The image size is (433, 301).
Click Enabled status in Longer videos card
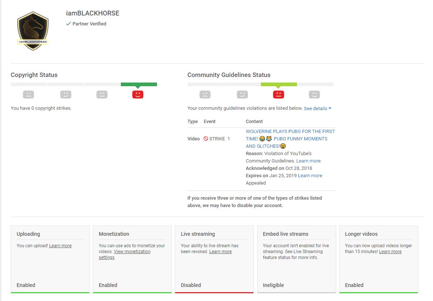coord(354,285)
